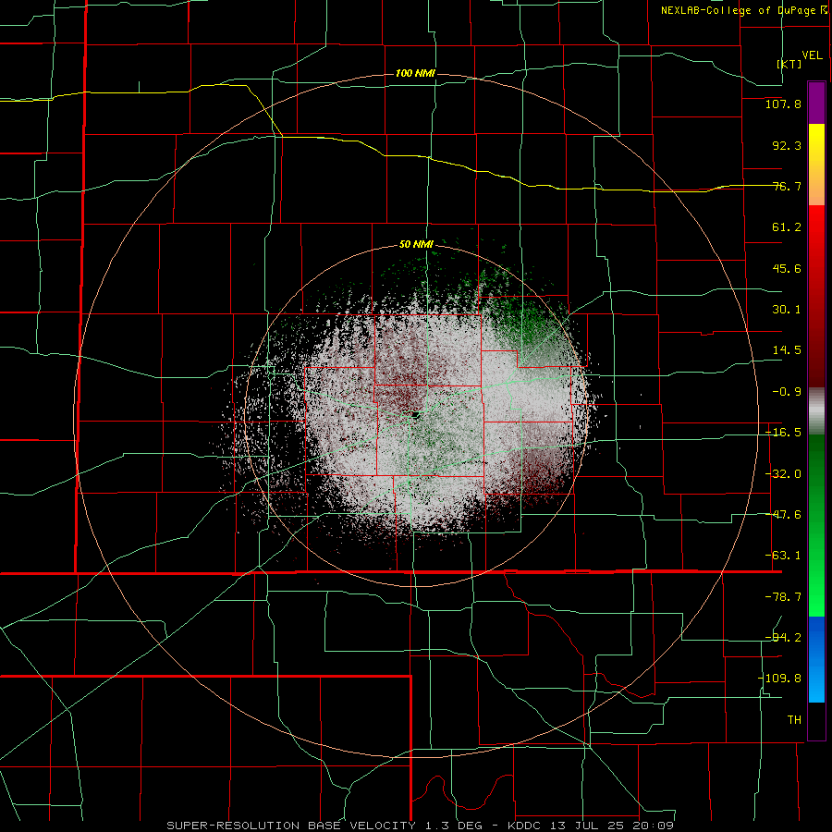The image size is (832, 832).
Task: Click the blue segment of color bar
Action: point(816,659)
